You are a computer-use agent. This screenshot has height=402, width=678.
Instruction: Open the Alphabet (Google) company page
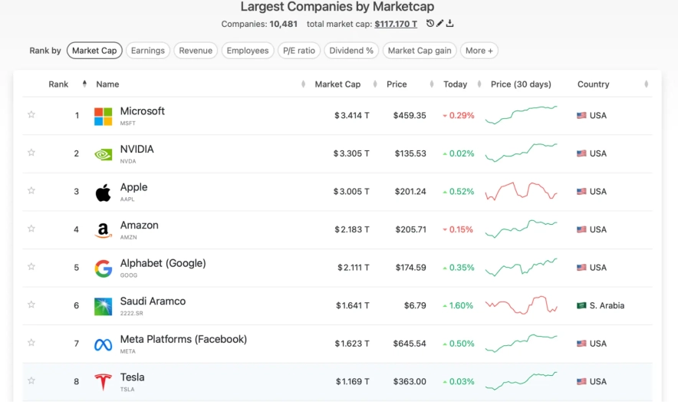coord(163,263)
